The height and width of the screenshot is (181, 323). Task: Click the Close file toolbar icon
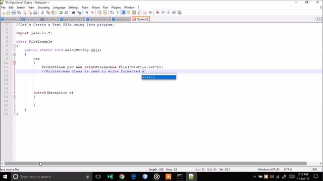click(25, 13)
